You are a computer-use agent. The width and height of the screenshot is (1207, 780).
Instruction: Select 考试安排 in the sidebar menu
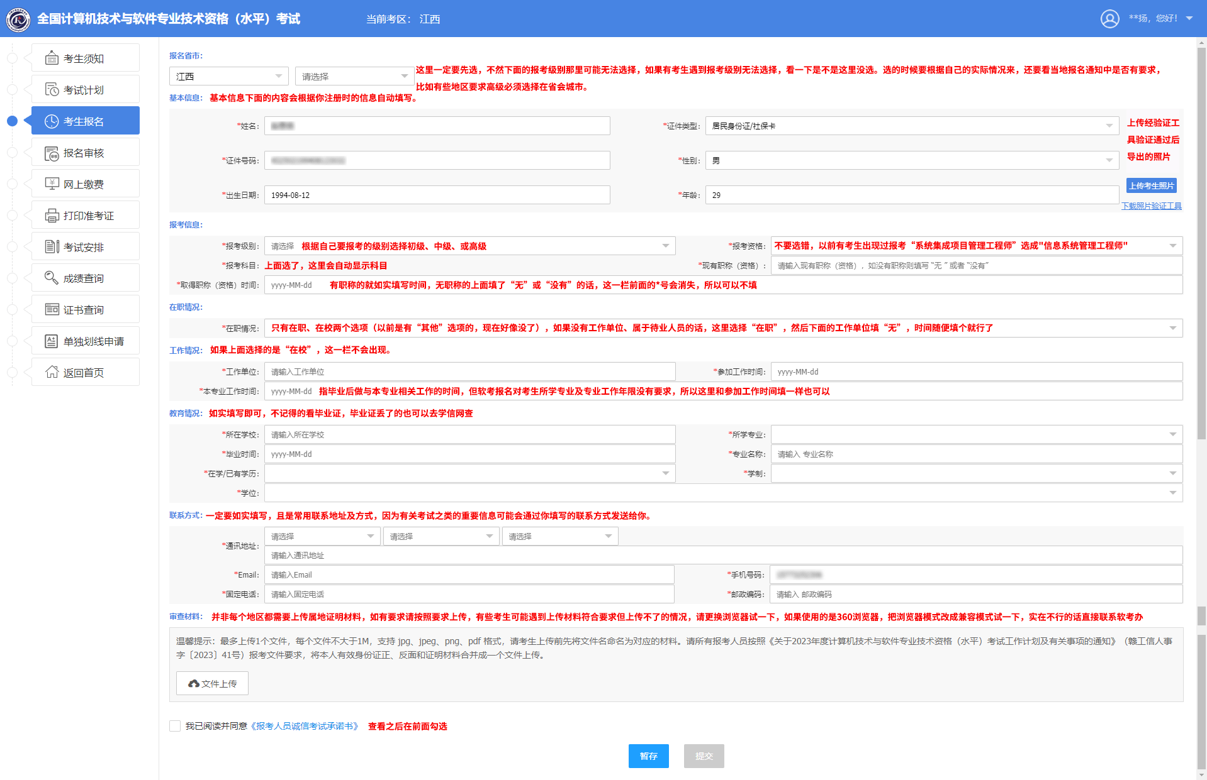(x=85, y=247)
